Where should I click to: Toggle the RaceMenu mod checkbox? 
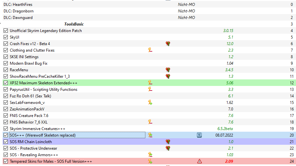[6, 70]
